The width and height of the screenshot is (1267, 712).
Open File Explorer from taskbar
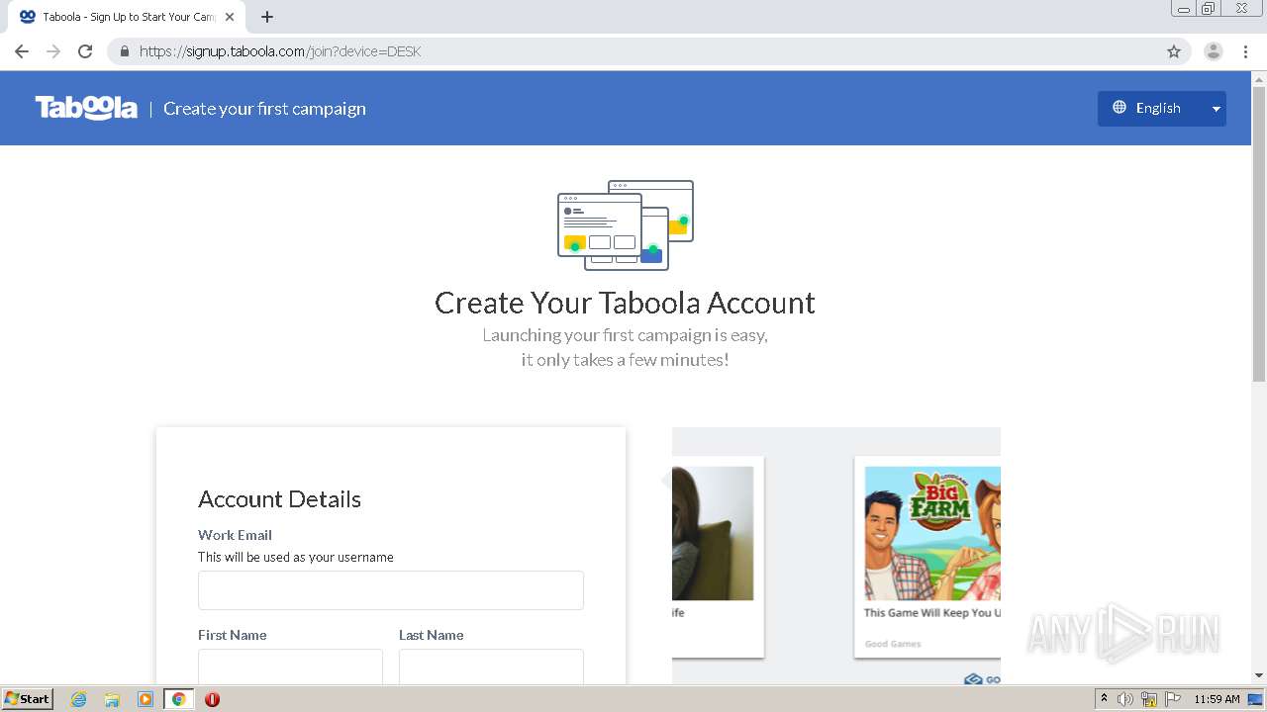pyautogui.click(x=112, y=699)
